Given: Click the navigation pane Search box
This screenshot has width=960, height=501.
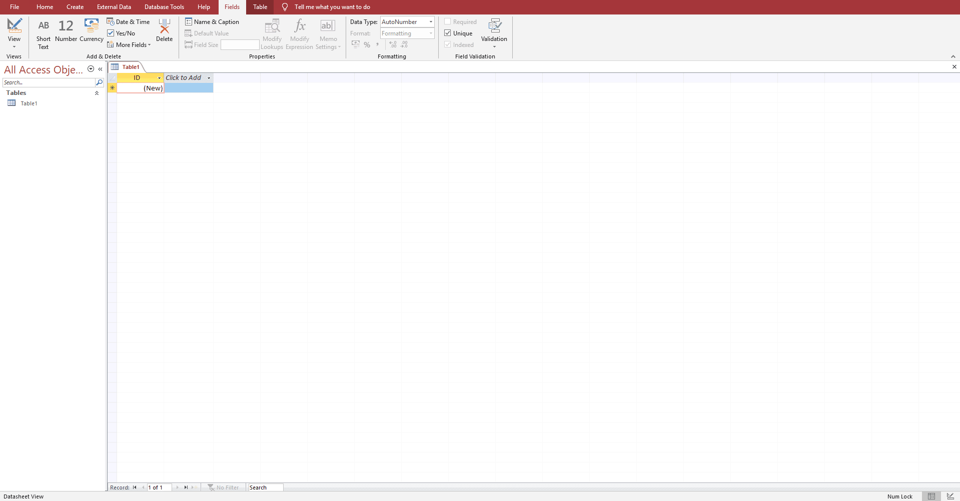Looking at the screenshot, I should click(49, 82).
